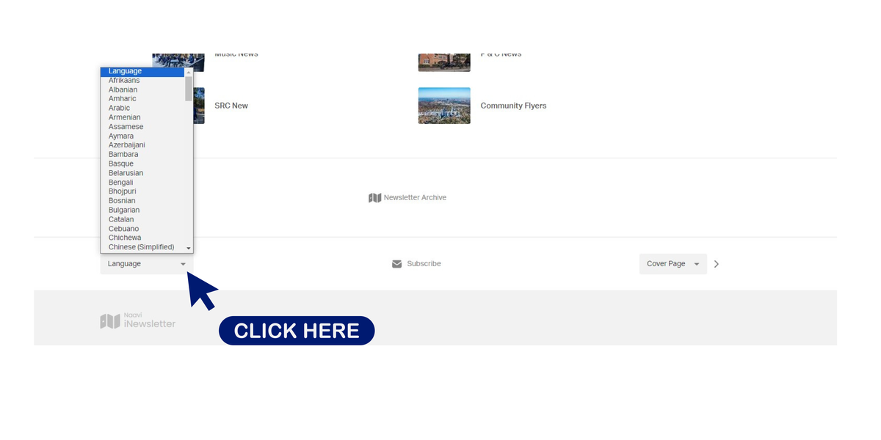881x440 pixels.
Task: Go to next page chevron arrow
Action: click(x=717, y=264)
